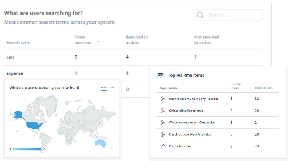This screenshot has height=161, width=289.
Task: Open the 'edit' search term row
Action: pos(133,57)
